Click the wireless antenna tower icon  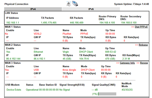click(69, 4)
